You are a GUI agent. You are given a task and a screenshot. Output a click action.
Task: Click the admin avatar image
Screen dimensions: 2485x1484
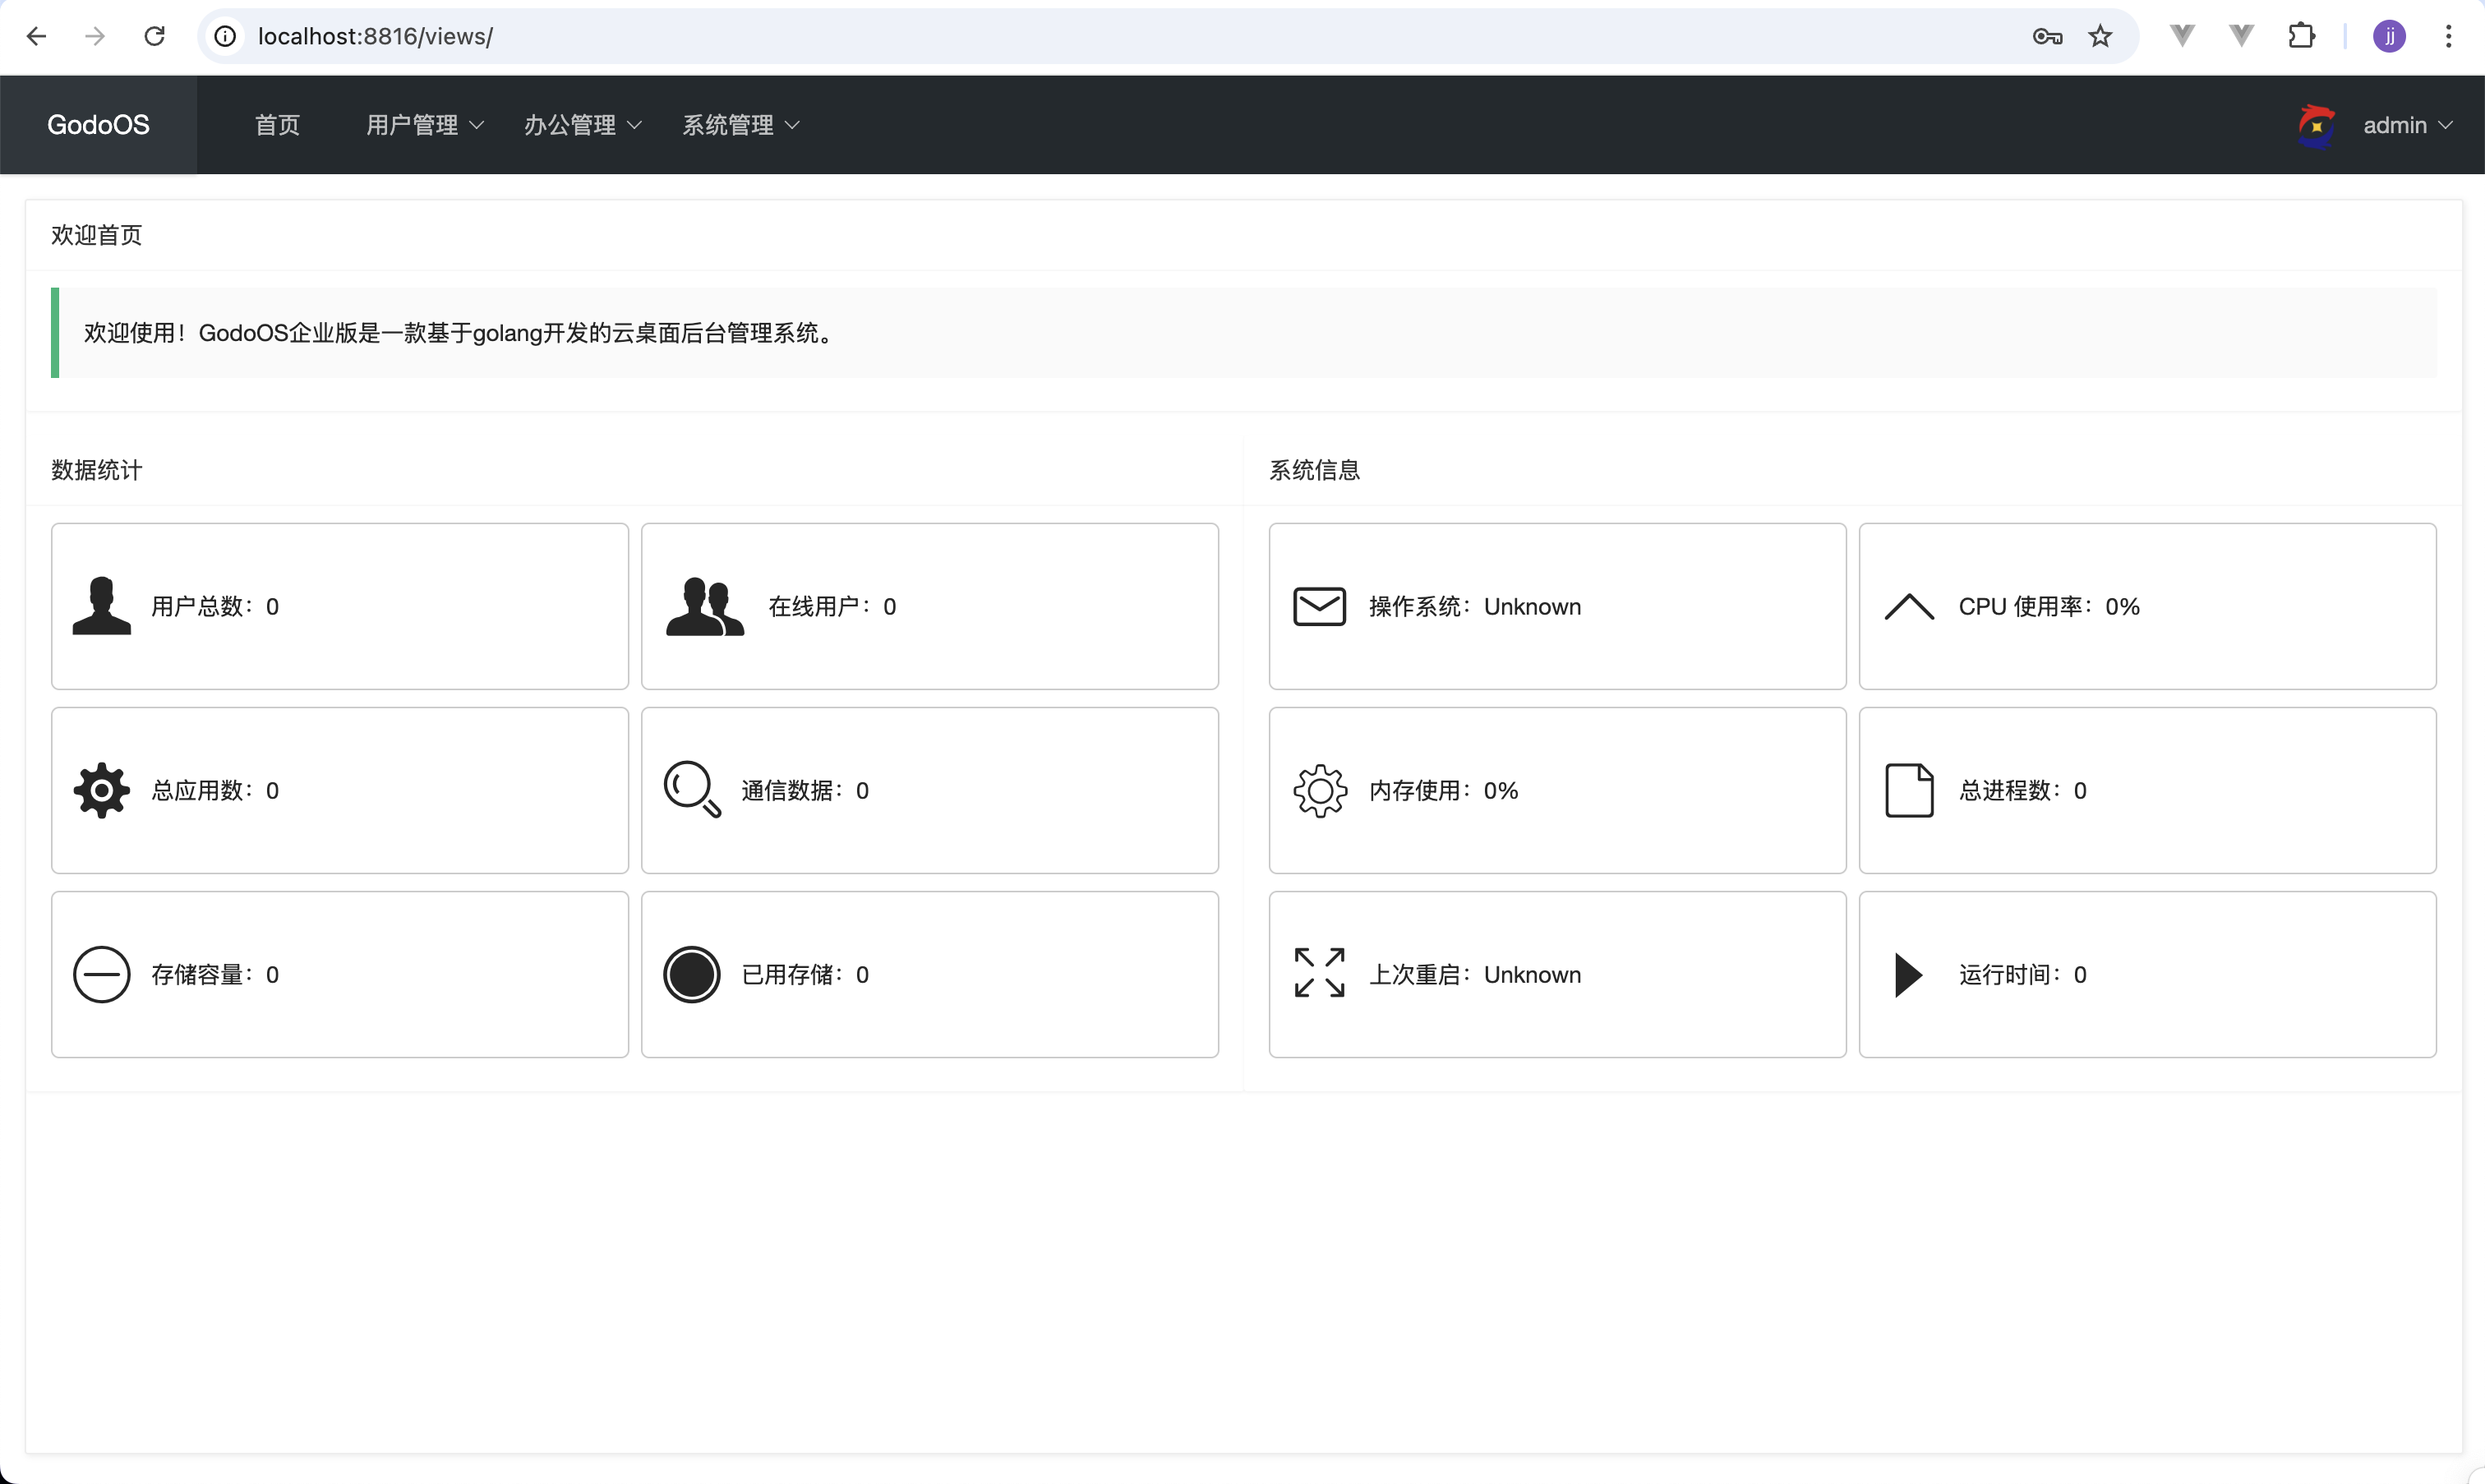click(2316, 126)
